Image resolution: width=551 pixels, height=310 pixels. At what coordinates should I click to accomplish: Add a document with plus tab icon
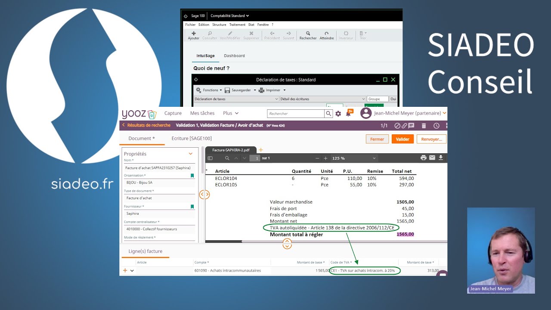click(x=260, y=150)
